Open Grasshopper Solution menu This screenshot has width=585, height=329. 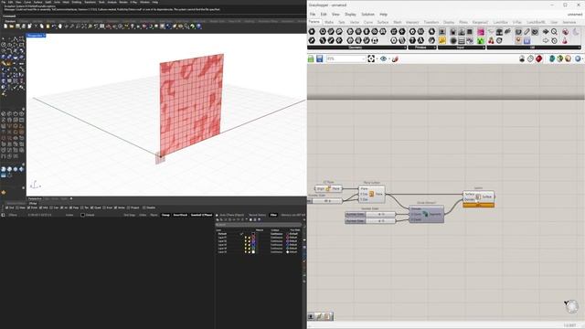(367, 15)
